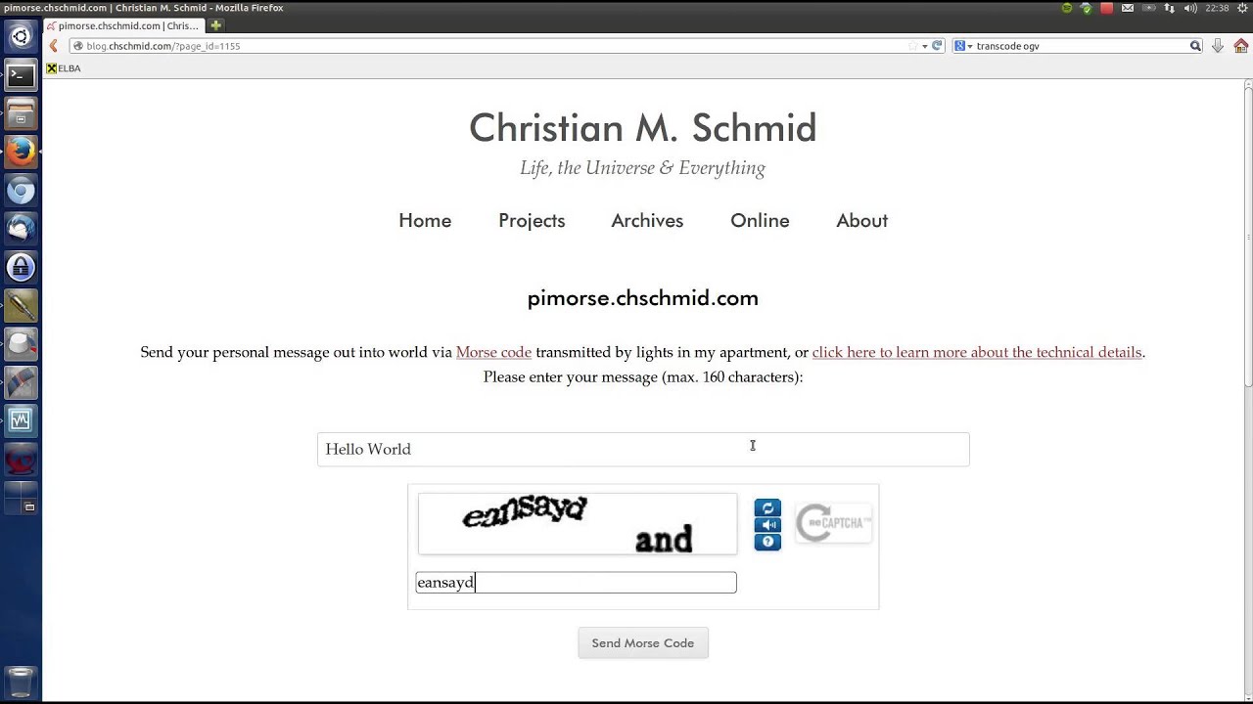This screenshot has height=704, width=1253.
Task: Play the audio CAPTCHA challenge
Action: [767, 525]
